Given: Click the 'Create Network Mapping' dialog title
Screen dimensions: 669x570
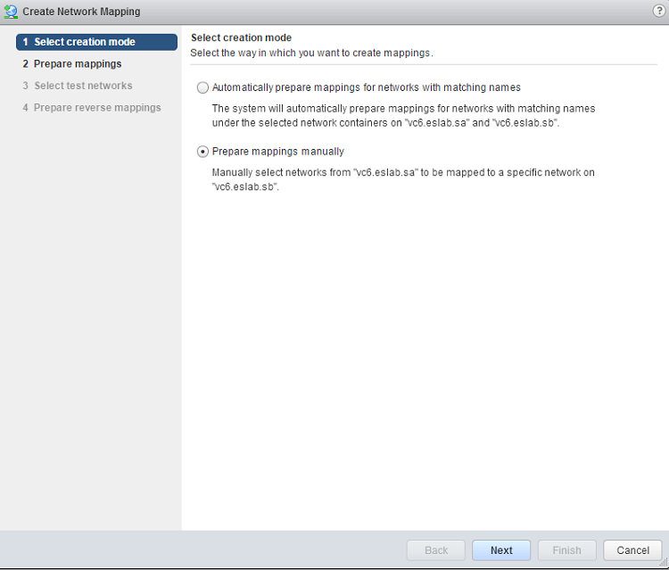Looking at the screenshot, I should coord(81,12).
